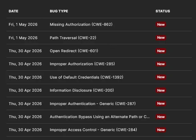Image resolution: width=196 pixels, height=140 pixels.
Task: Select date of Missing Authorization row
Action: pos(23,24)
